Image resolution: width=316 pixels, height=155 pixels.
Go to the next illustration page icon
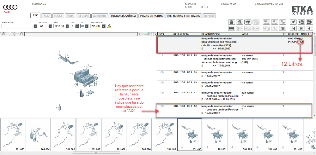click(x=309, y=22)
